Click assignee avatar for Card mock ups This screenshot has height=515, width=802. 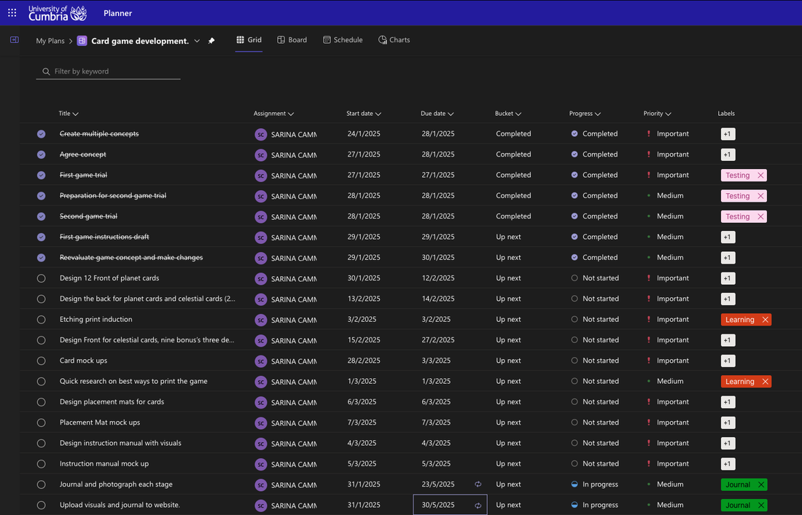(x=261, y=361)
